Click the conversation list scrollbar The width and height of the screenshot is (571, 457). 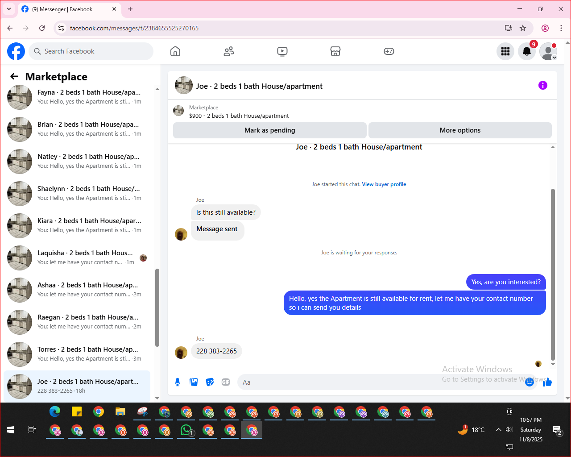[157, 308]
